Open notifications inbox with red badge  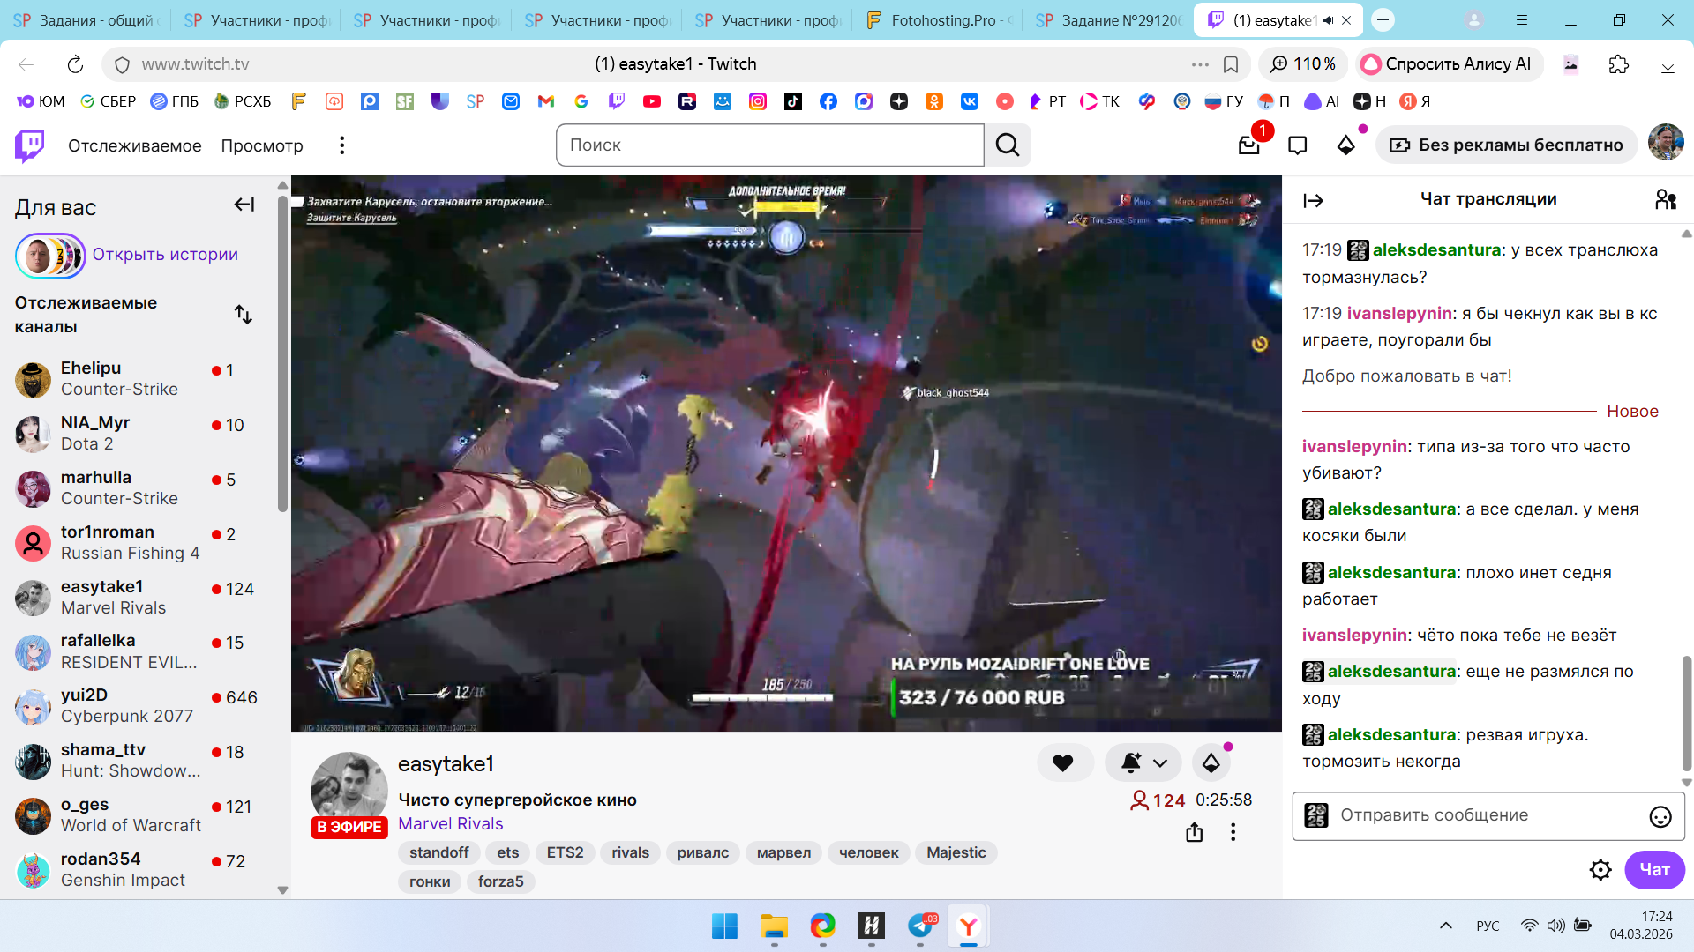point(1248,145)
